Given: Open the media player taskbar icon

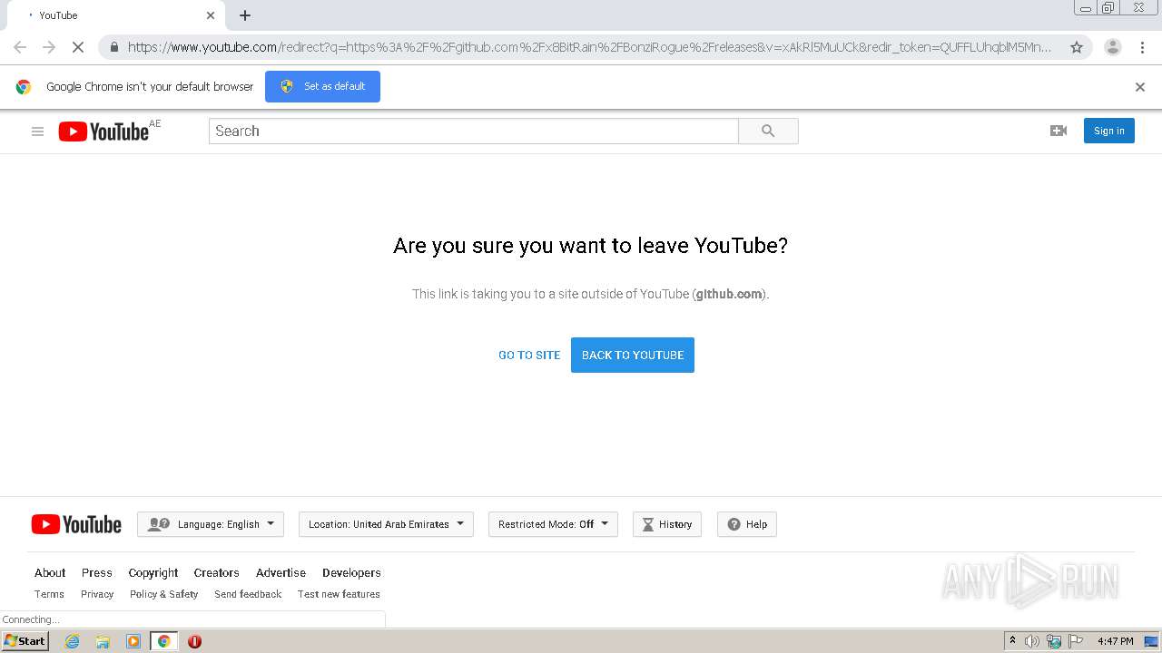Looking at the screenshot, I should pyautogui.click(x=133, y=641).
